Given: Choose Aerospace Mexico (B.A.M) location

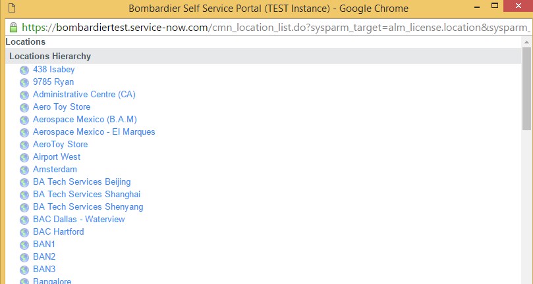Looking at the screenshot, I should (85, 120).
